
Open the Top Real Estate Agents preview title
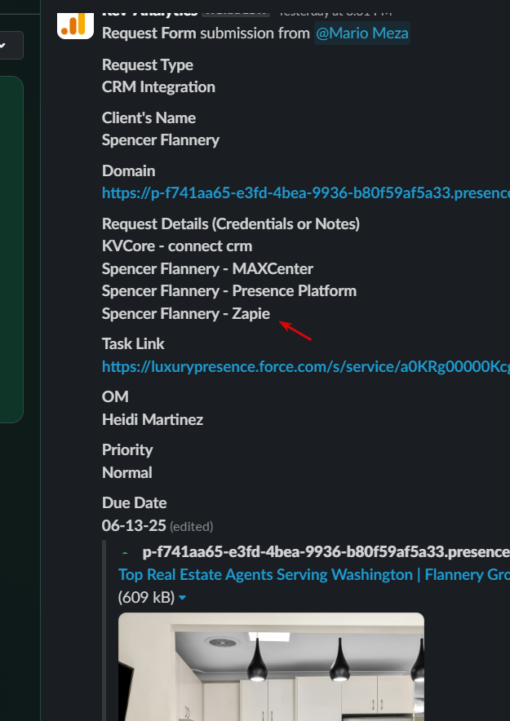314,574
